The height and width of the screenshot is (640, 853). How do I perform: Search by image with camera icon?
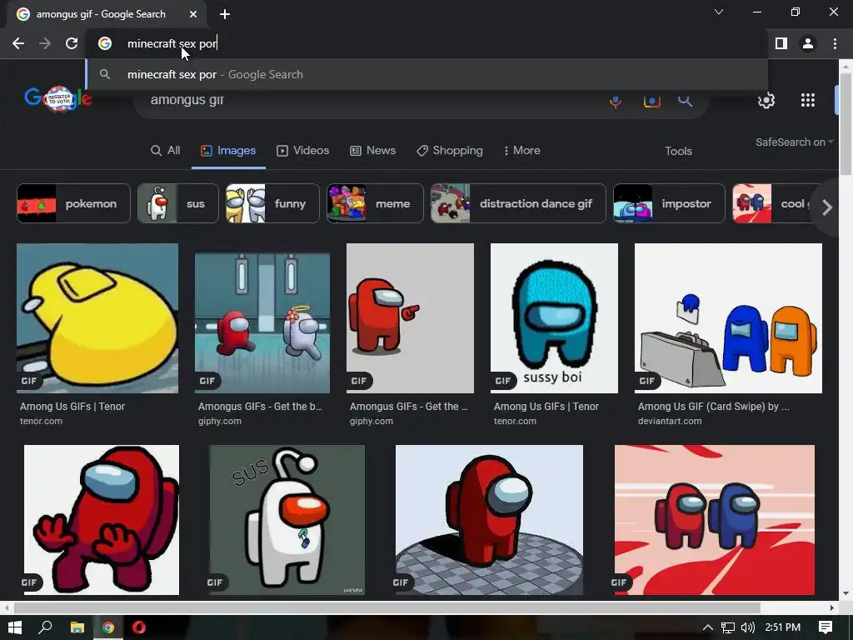click(x=651, y=101)
